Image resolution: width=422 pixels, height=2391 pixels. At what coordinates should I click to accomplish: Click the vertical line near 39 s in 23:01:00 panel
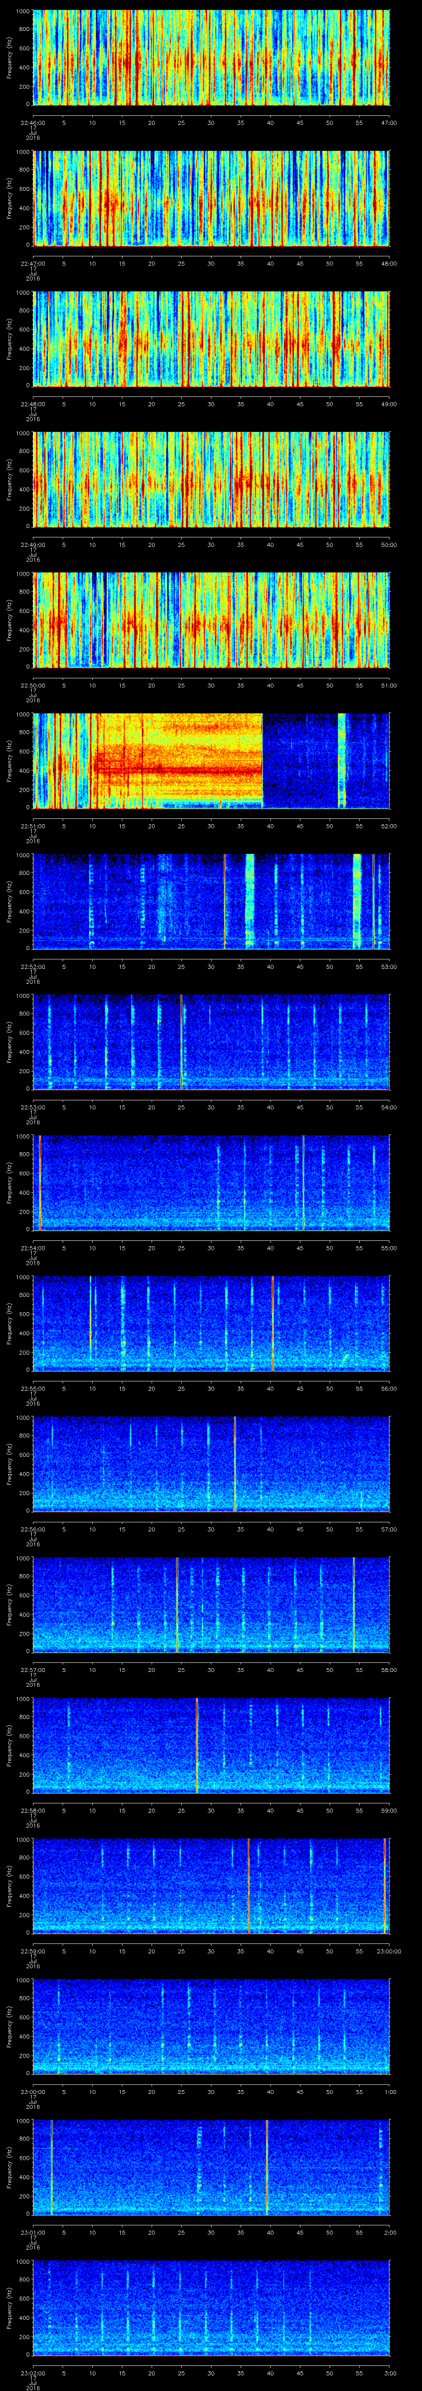coord(267,2167)
